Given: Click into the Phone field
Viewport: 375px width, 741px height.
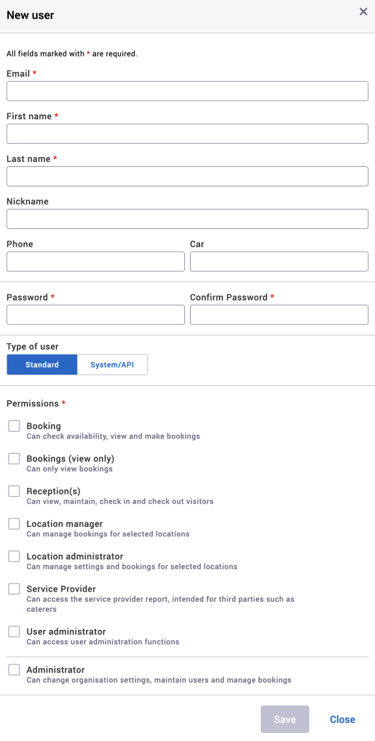Looking at the screenshot, I should (x=95, y=261).
